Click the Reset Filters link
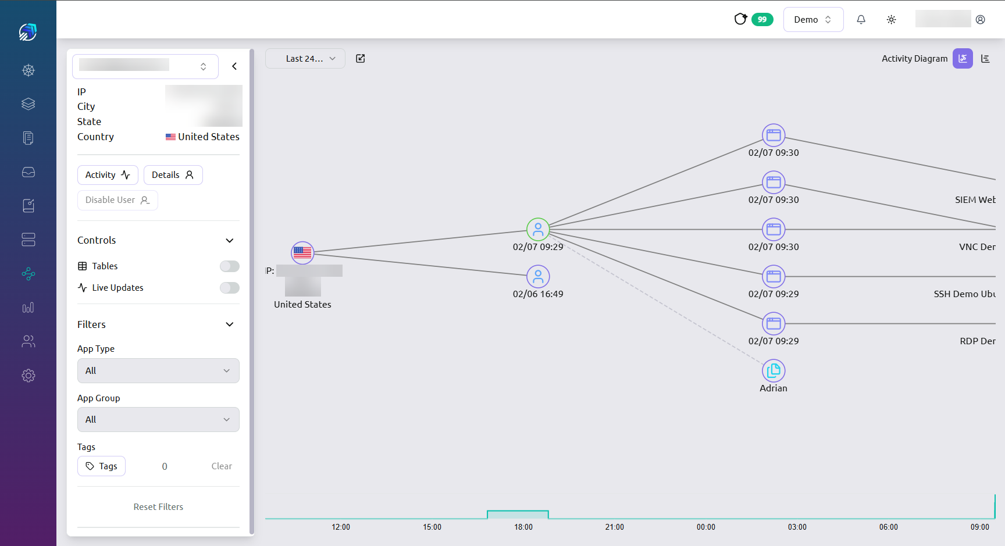Screen dimensions: 1005x546 (158, 506)
